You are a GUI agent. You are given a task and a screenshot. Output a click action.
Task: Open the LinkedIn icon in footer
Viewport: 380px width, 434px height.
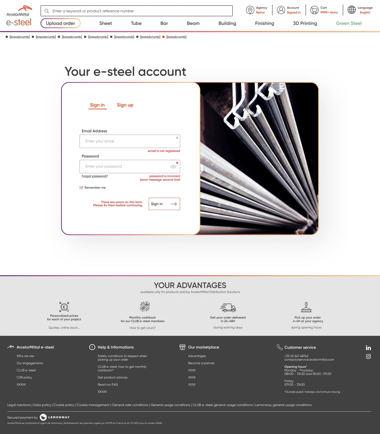(x=368, y=348)
